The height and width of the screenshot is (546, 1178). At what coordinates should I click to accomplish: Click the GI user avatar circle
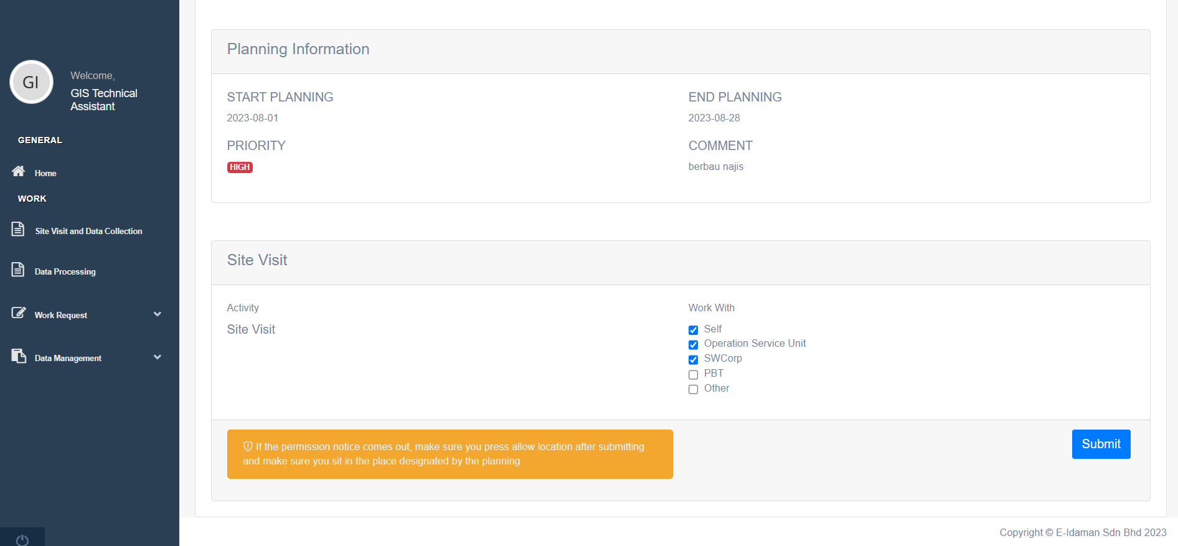click(31, 82)
